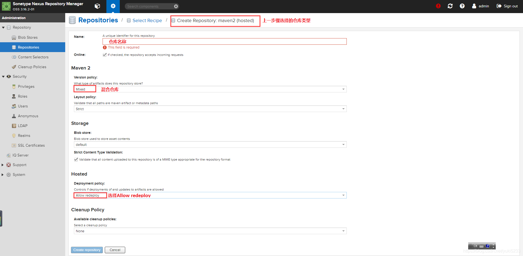Click the System gear icon in sidebar
523x256 pixels.
[9, 175]
